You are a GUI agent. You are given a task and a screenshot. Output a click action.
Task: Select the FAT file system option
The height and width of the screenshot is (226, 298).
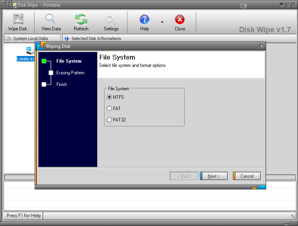[109, 109]
